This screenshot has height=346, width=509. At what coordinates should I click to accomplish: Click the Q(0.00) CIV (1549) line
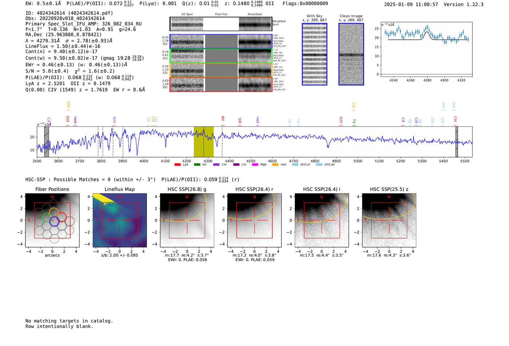(x=85, y=90)
